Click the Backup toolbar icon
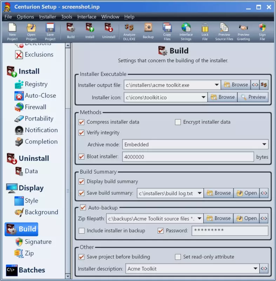This screenshot has width=276, height=281. click(148, 31)
